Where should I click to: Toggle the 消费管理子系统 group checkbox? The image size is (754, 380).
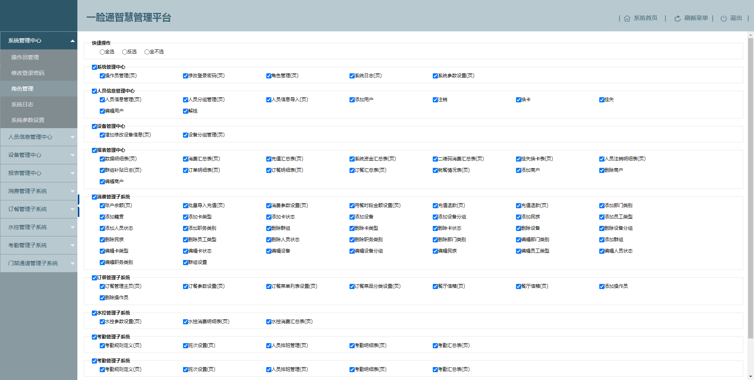[94, 197]
